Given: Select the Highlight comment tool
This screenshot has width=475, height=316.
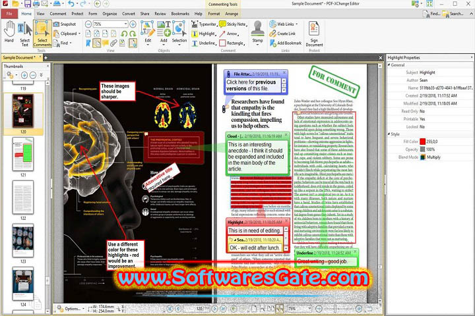Looking at the screenshot, I should [204, 34].
